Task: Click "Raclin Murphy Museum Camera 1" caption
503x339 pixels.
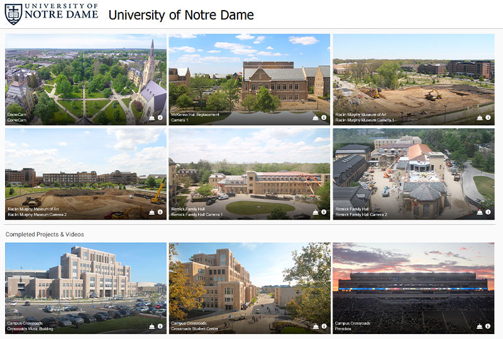Action: click(x=365, y=120)
